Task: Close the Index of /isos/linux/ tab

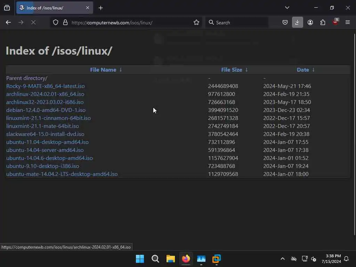Action: tap(88, 8)
